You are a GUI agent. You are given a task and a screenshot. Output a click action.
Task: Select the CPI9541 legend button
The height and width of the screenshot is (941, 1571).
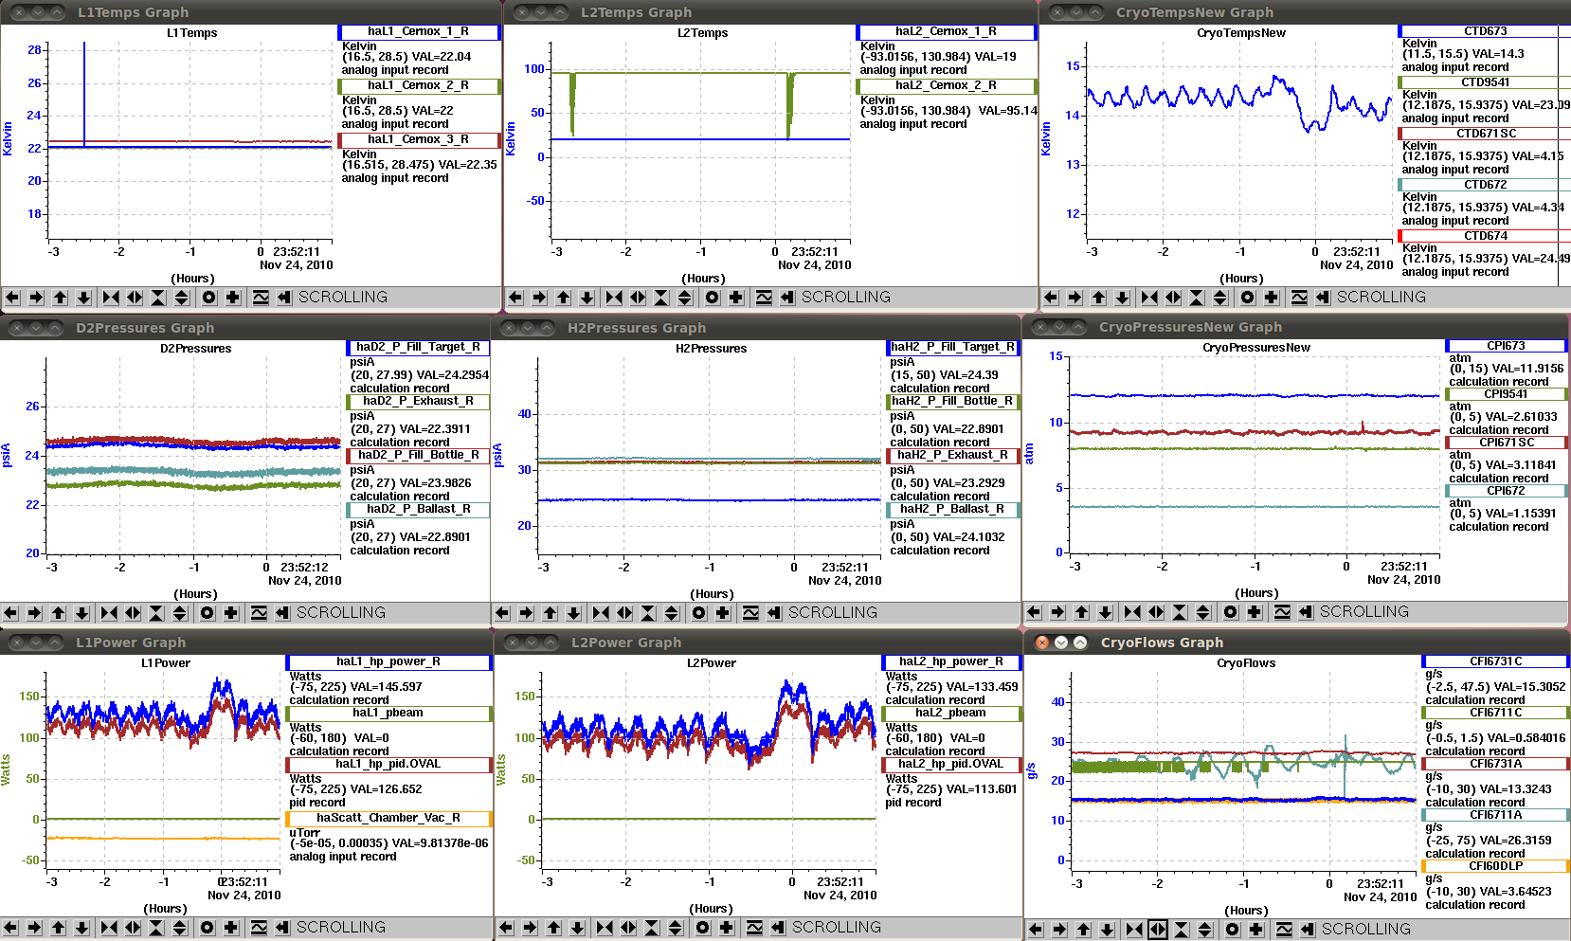(x=1506, y=394)
